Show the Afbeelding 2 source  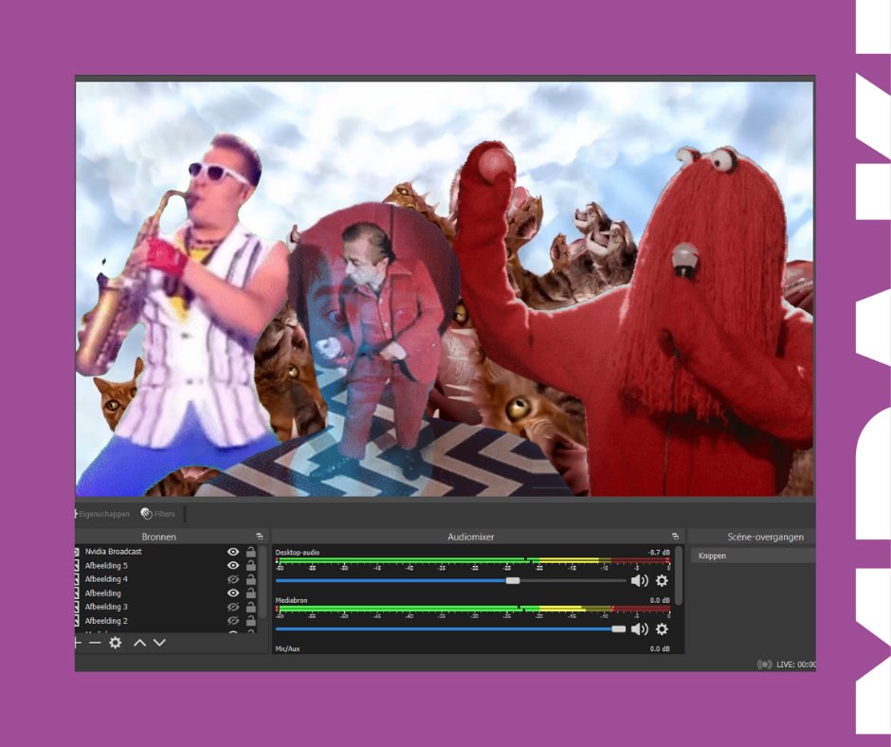[233, 621]
